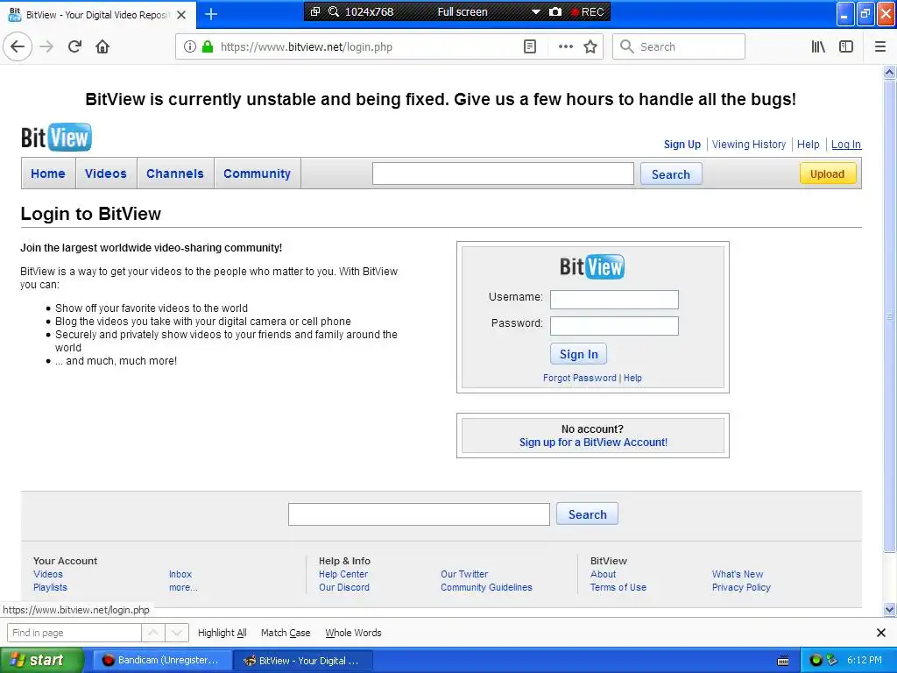Click the keyboard icon in taskbar
This screenshot has width=897, height=673.
[x=783, y=661]
